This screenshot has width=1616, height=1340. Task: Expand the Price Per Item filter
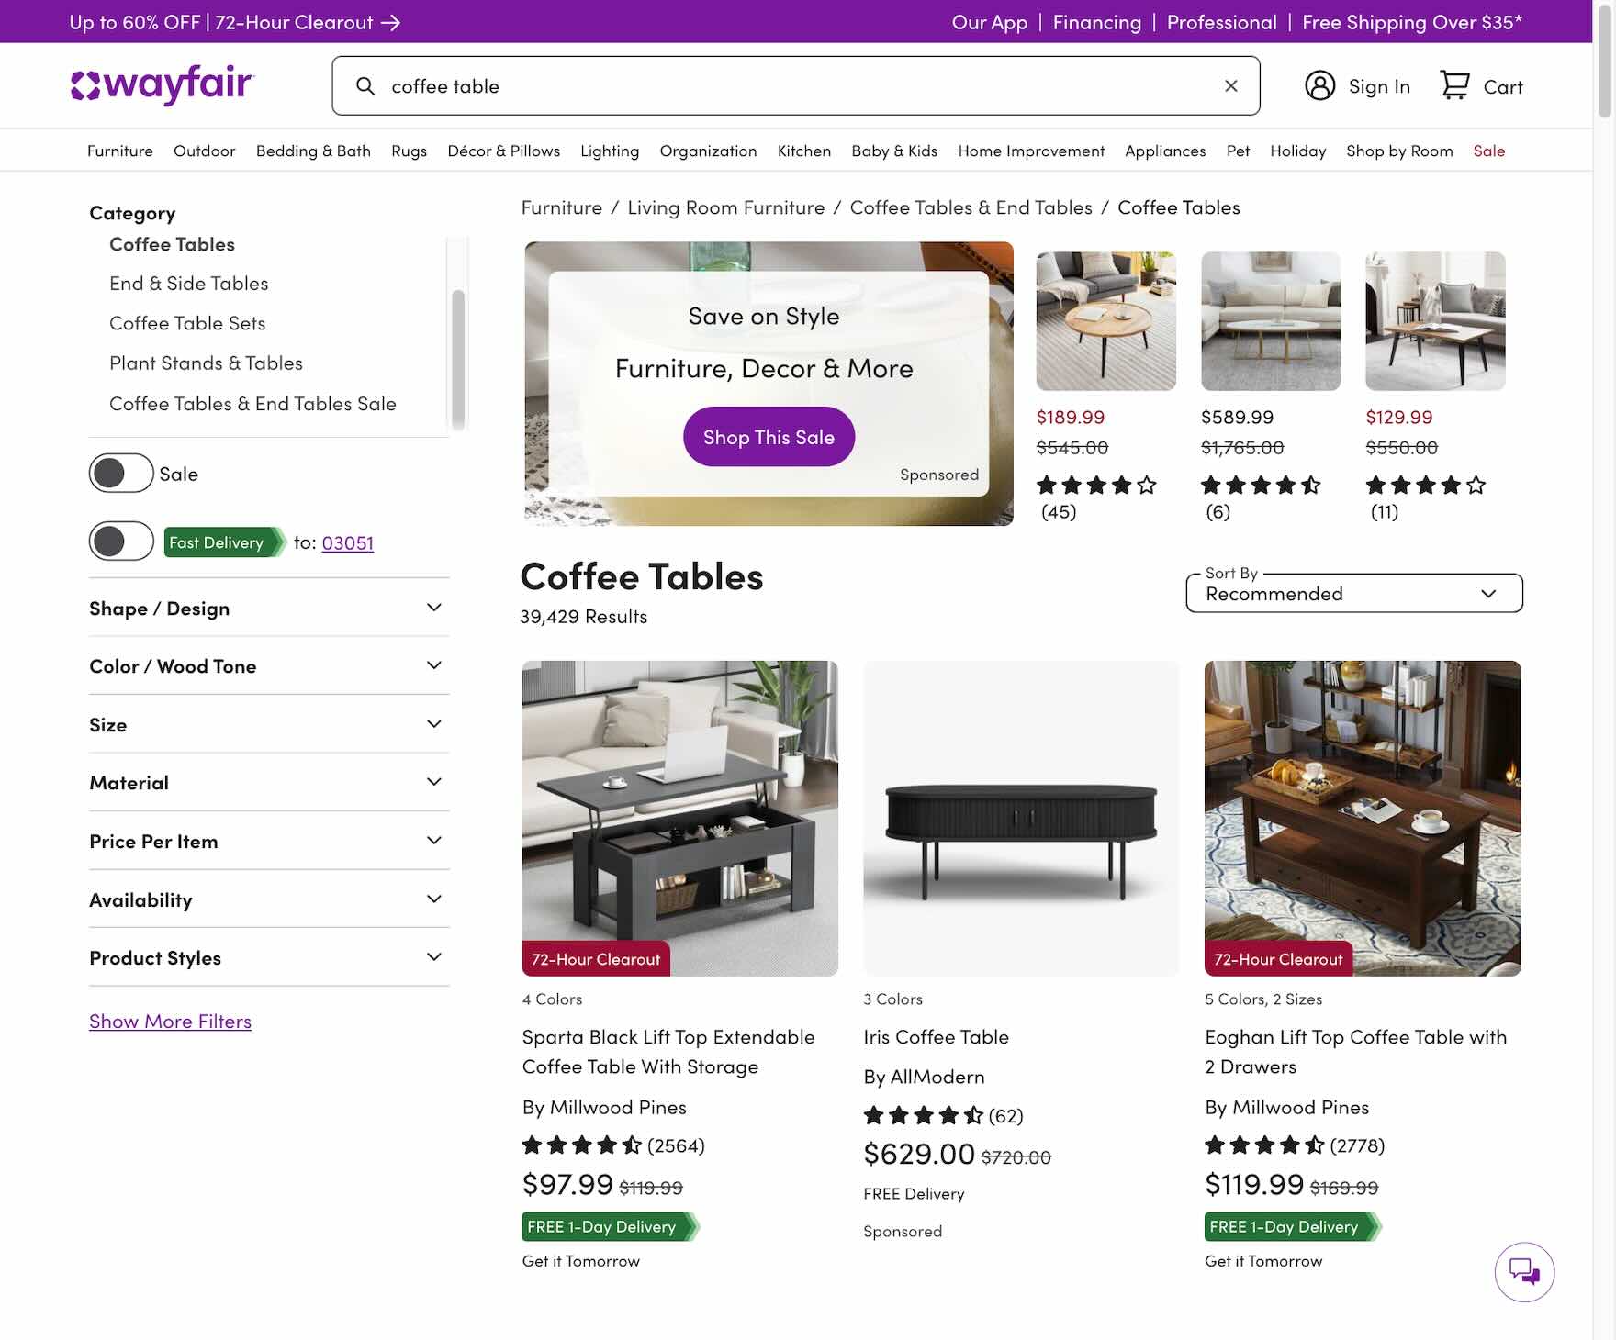coord(268,842)
